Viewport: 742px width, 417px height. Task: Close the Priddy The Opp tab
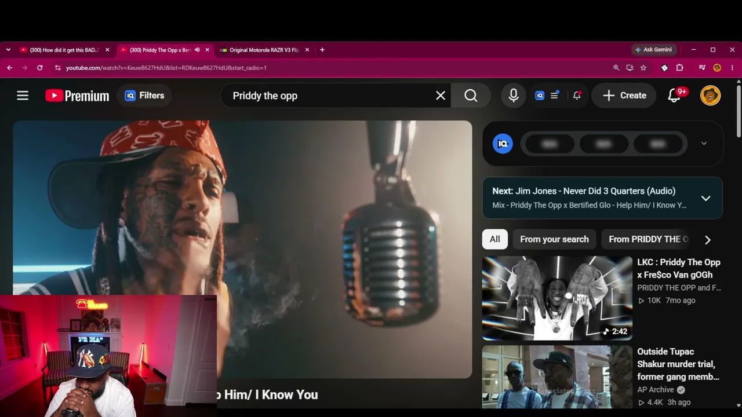pos(207,50)
